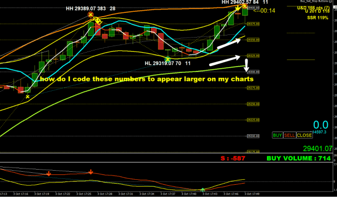Click the 29375.00 price level label
The width and height of the screenshot is (337, 197).
[x=253, y=24]
